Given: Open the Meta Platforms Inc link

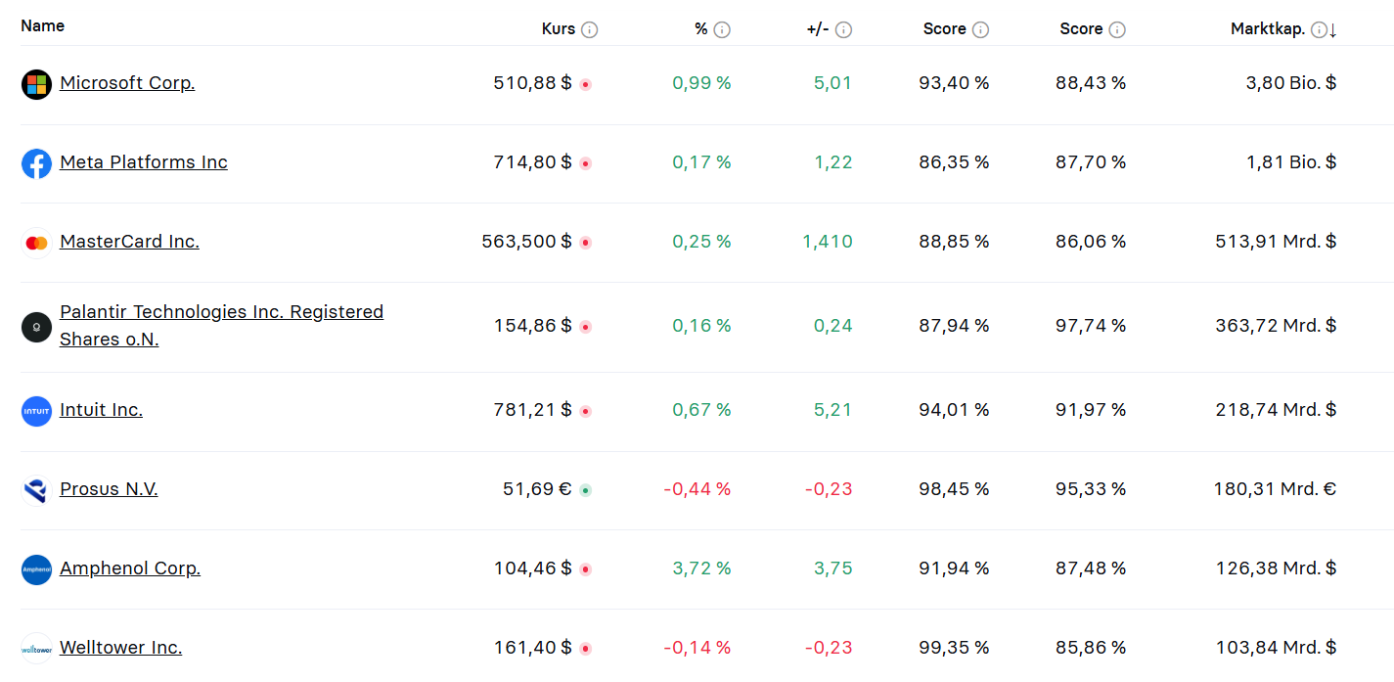Looking at the screenshot, I should pyautogui.click(x=144, y=162).
